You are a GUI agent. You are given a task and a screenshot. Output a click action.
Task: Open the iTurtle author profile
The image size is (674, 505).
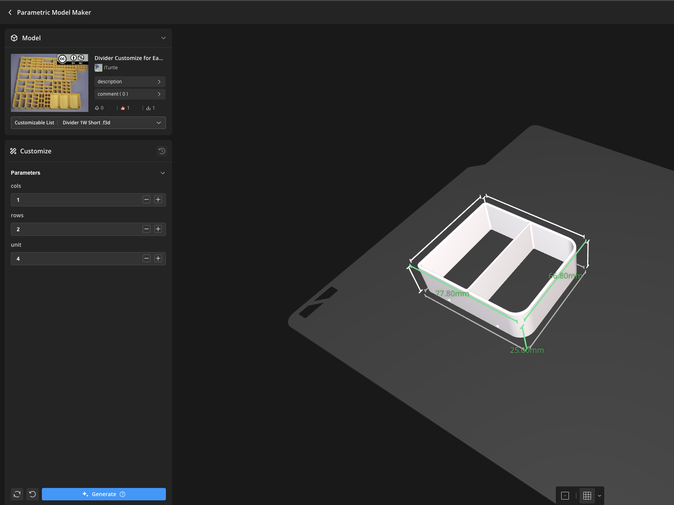106,68
